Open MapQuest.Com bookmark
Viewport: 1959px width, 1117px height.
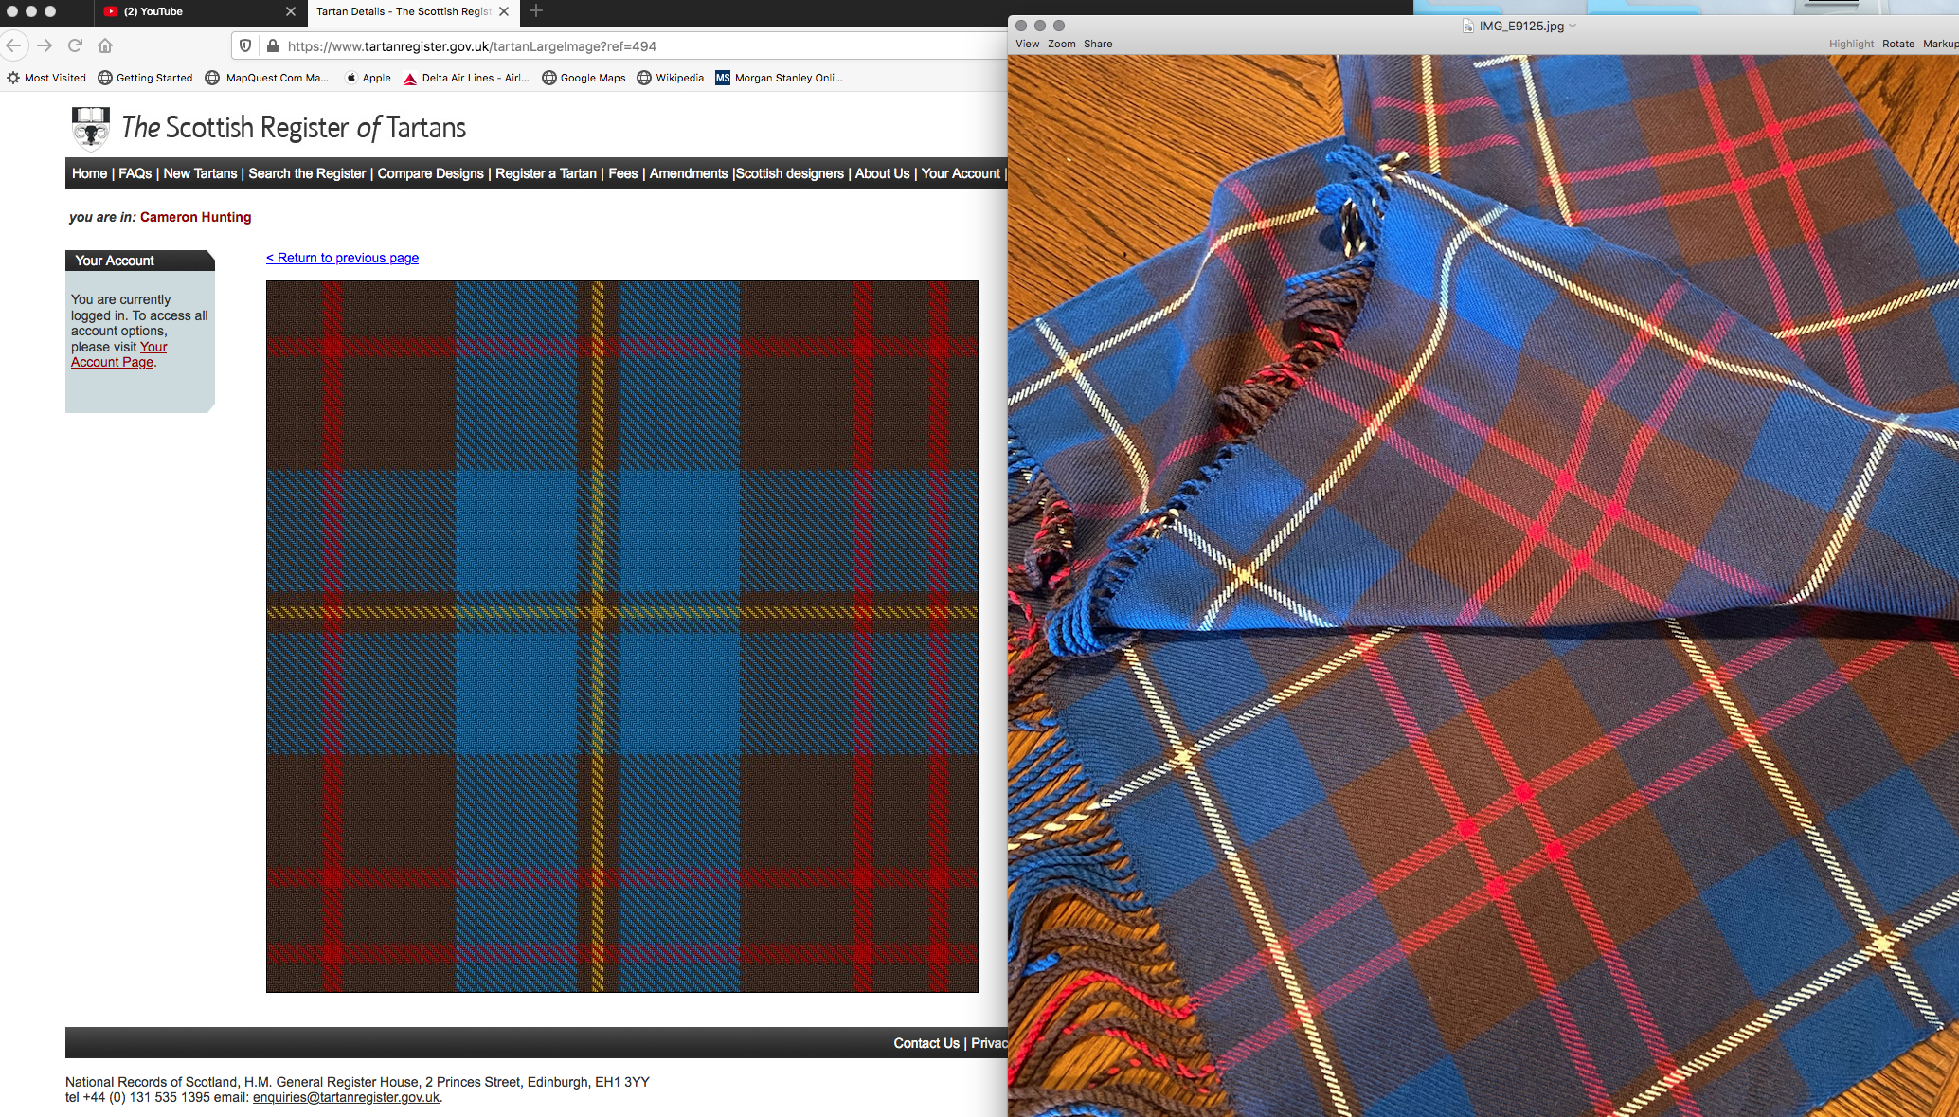[x=267, y=78]
